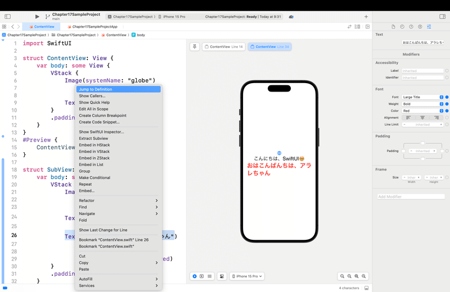Add editor on right split icon

click(x=367, y=26)
